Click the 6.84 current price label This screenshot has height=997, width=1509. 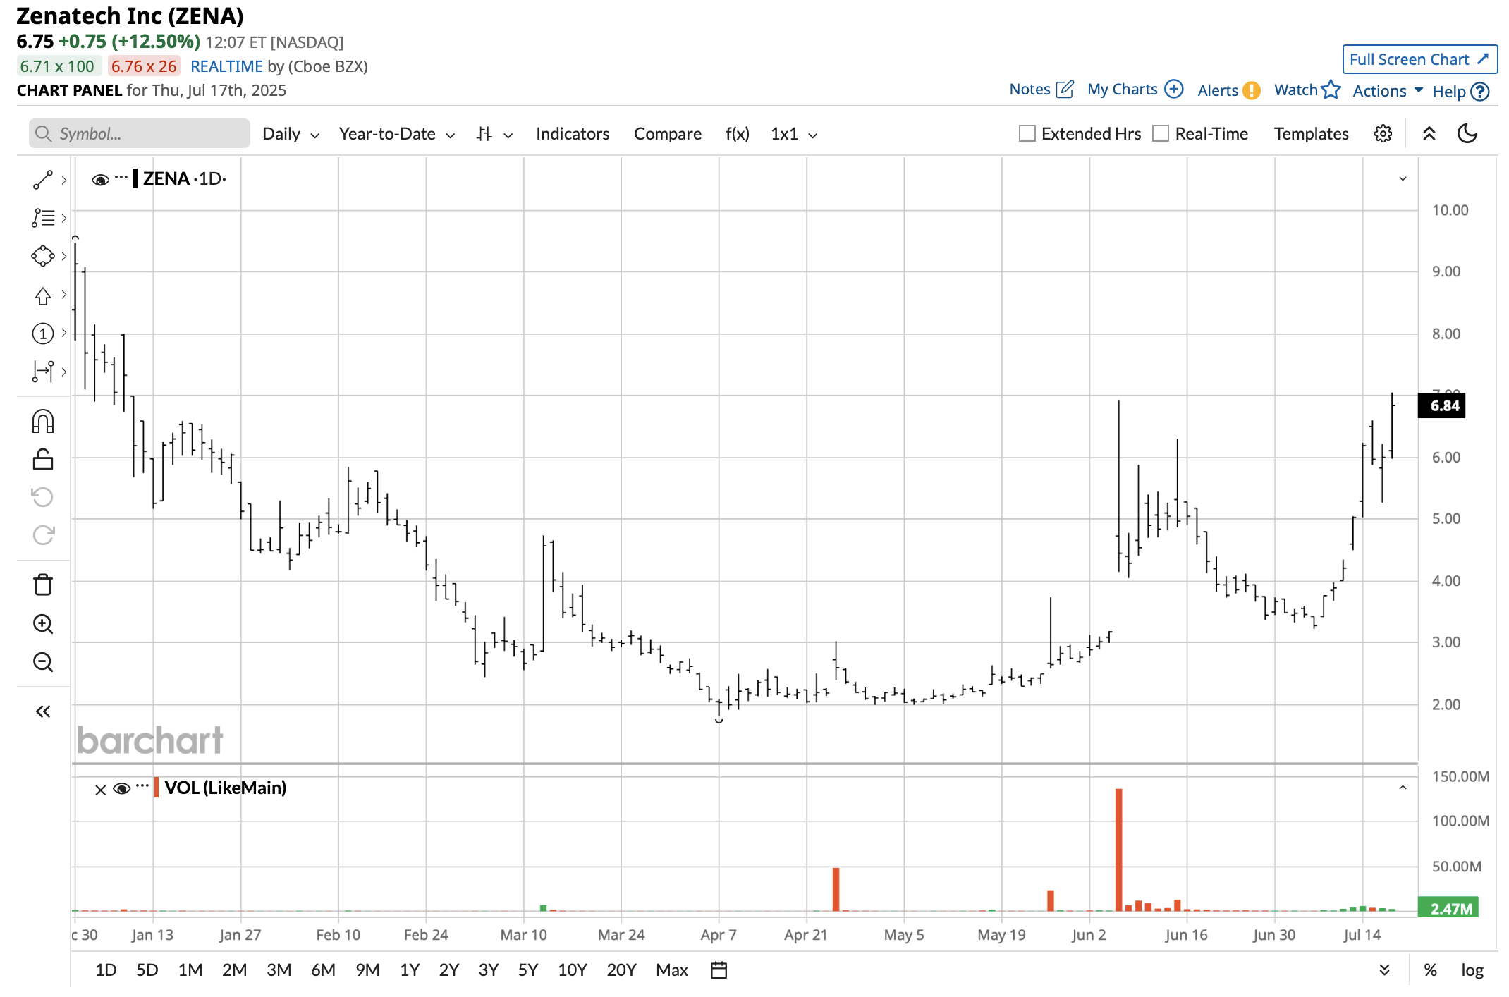pos(1442,405)
